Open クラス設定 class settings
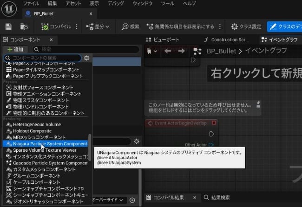The height and width of the screenshot is (207, 302). coord(246,27)
